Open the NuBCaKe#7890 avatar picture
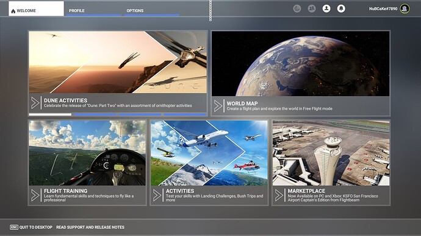 click(x=405, y=9)
